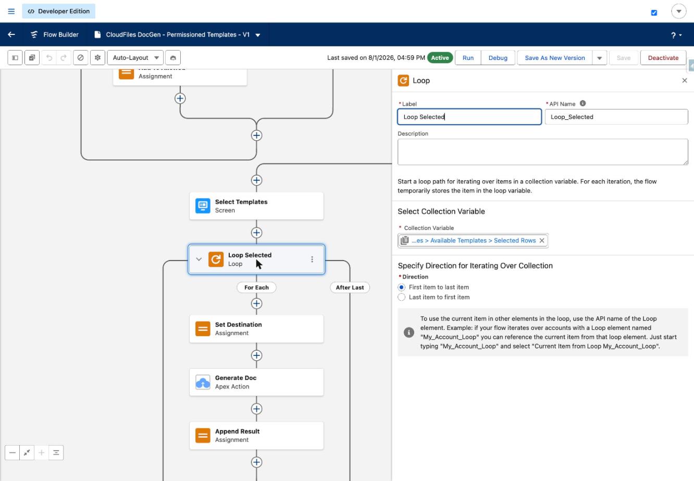
Task: Click the Run button
Action: coord(468,58)
